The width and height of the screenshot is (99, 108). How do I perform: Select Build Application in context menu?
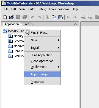[42, 55]
